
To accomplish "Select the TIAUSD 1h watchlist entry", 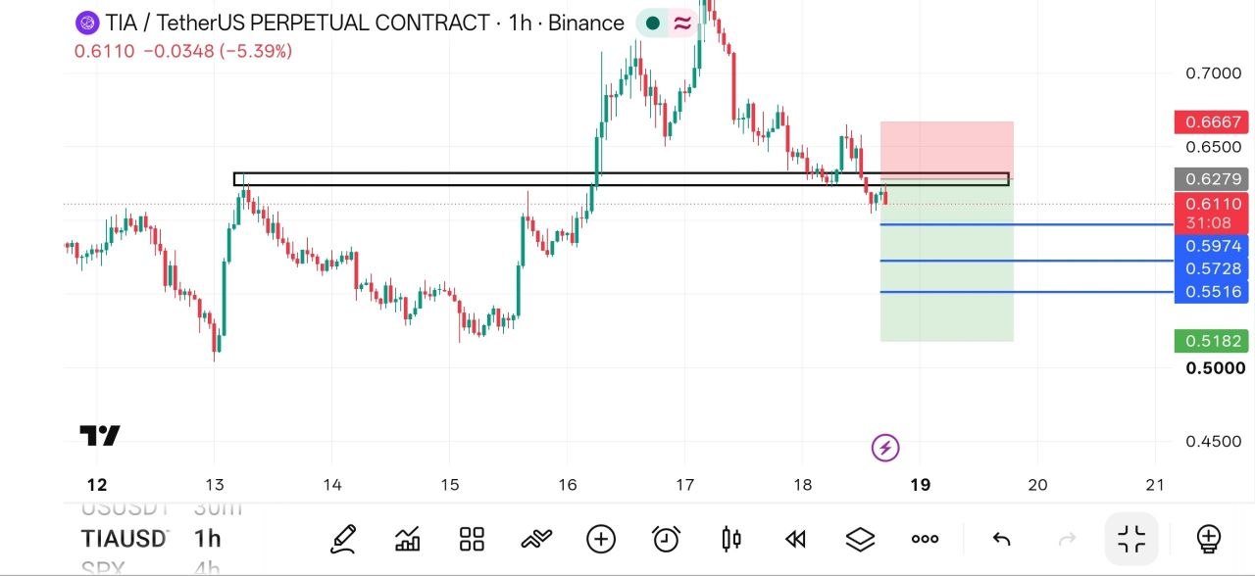I will 151,538.
